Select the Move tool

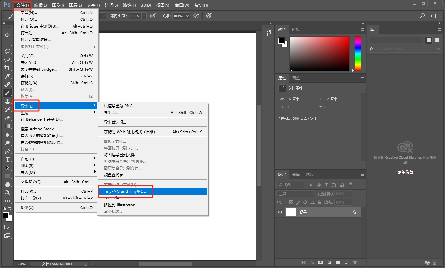click(7, 35)
